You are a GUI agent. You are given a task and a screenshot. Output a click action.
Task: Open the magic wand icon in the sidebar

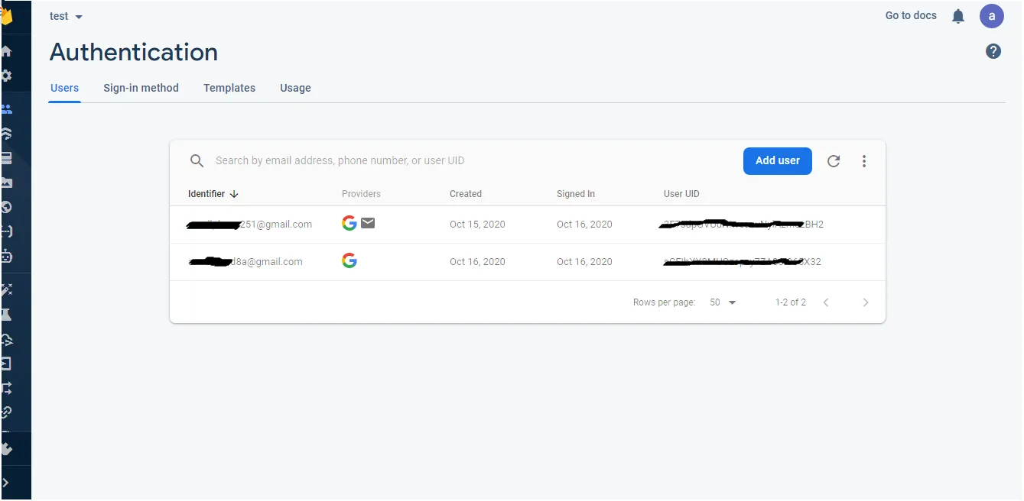6,289
